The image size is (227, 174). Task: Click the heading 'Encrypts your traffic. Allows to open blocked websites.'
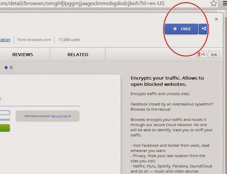pyautogui.click(x=167, y=81)
